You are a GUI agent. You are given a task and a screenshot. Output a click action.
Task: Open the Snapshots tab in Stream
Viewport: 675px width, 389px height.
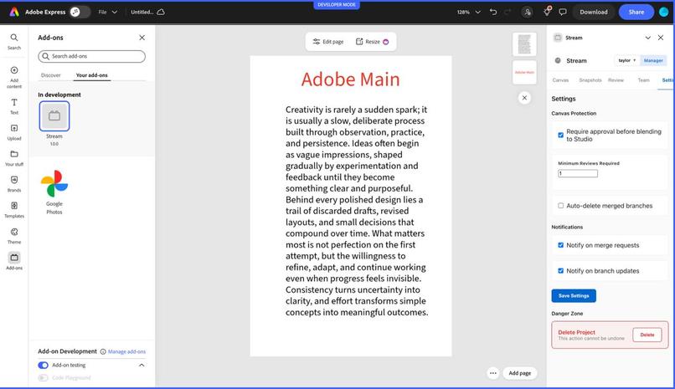click(590, 80)
